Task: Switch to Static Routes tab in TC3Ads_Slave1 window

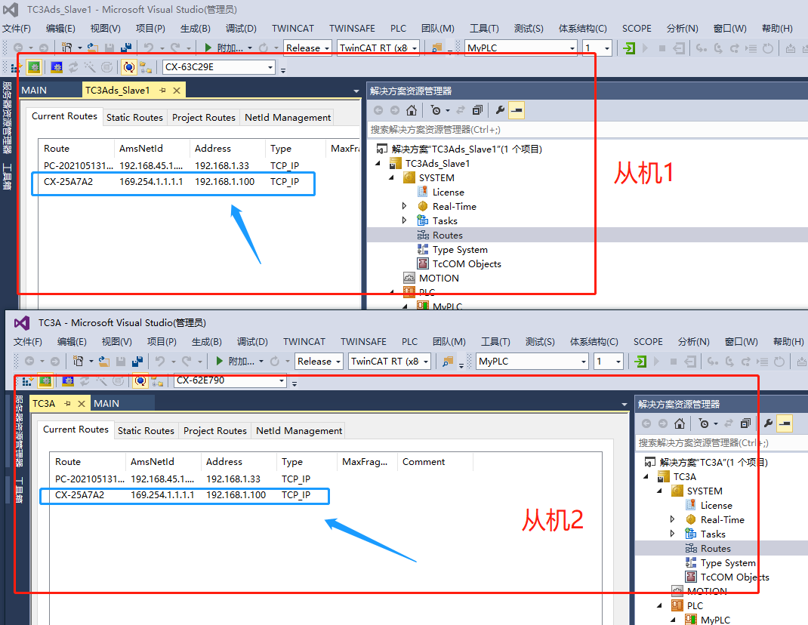Action: point(134,118)
